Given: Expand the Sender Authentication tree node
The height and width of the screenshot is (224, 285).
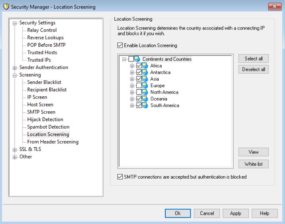Looking at the screenshot, I should coord(15,68).
